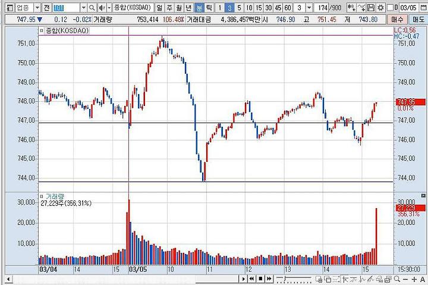The image size is (428, 285).
Task: Open the custom interval dropdown arrow
Action: point(309,8)
